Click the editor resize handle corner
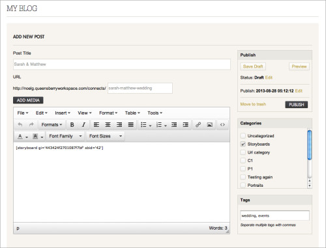Viewport: 326px width, 248px height. (x=228, y=232)
